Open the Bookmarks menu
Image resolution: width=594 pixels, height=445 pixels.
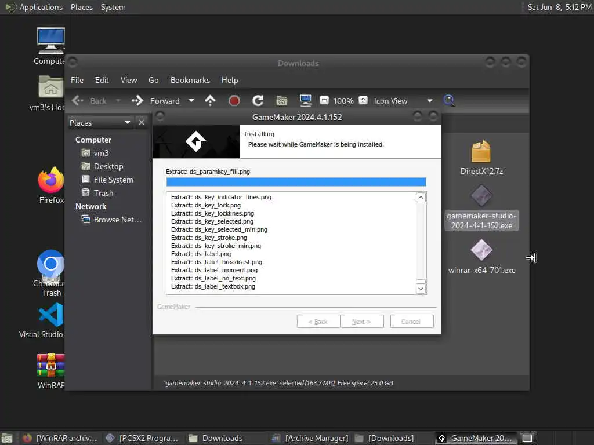pos(190,80)
